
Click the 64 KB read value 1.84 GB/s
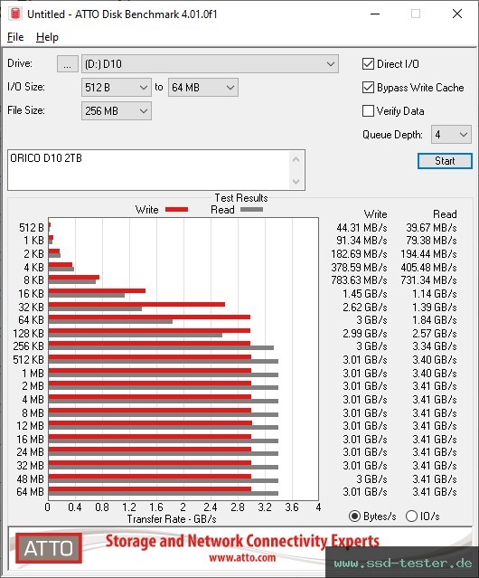point(435,320)
